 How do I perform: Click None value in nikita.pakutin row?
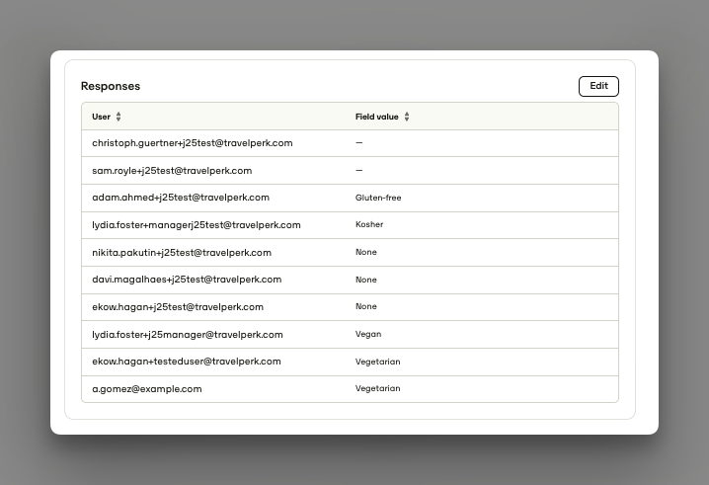[x=365, y=252]
